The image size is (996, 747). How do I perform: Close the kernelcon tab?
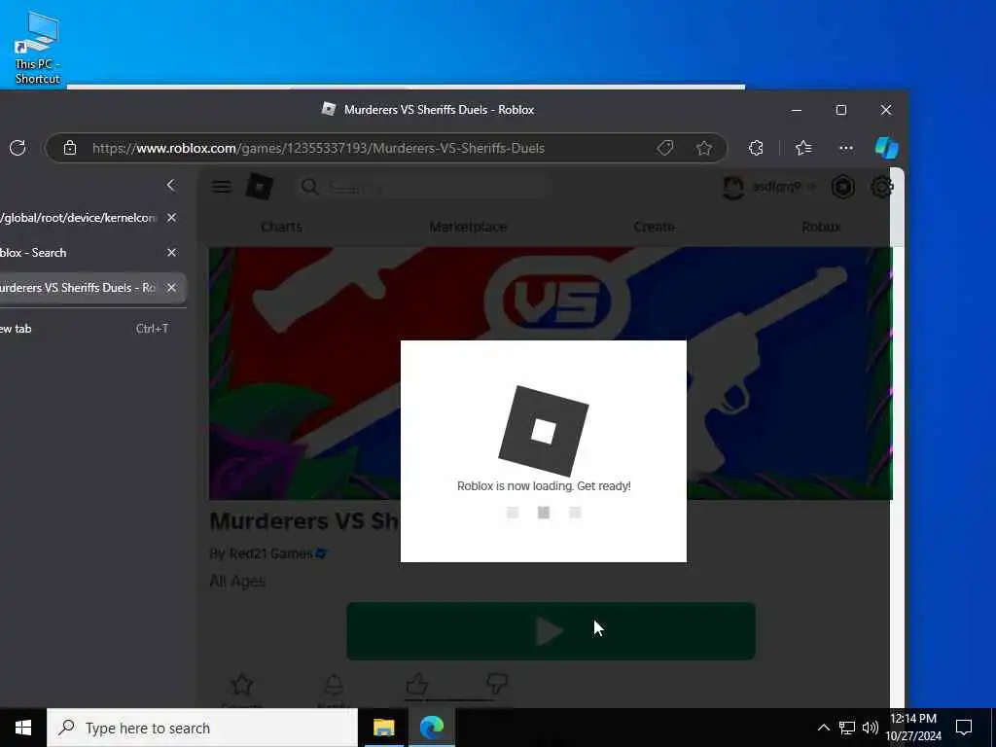[171, 217]
